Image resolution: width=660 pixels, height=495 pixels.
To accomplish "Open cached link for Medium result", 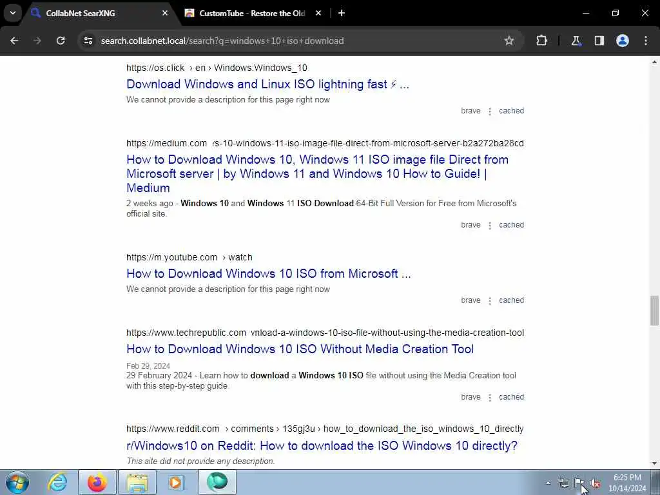I will tap(511, 225).
